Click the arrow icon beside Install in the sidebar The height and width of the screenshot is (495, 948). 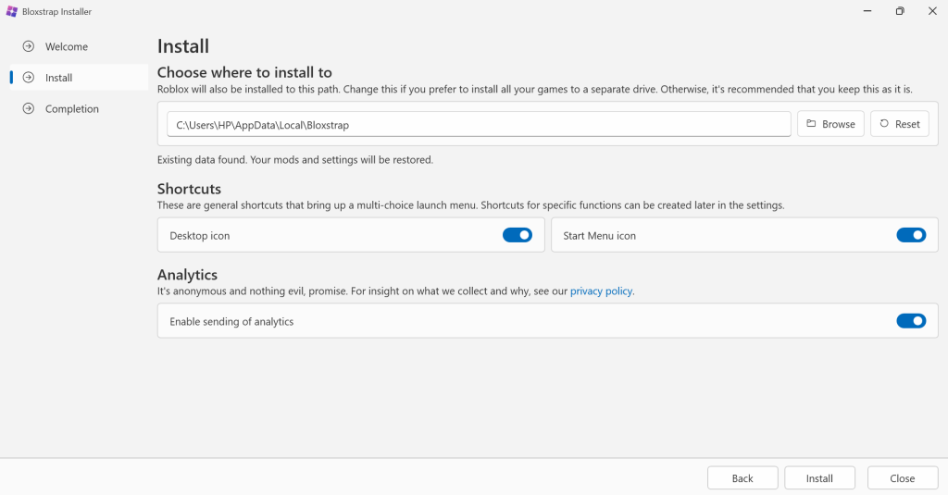point(29,78)
